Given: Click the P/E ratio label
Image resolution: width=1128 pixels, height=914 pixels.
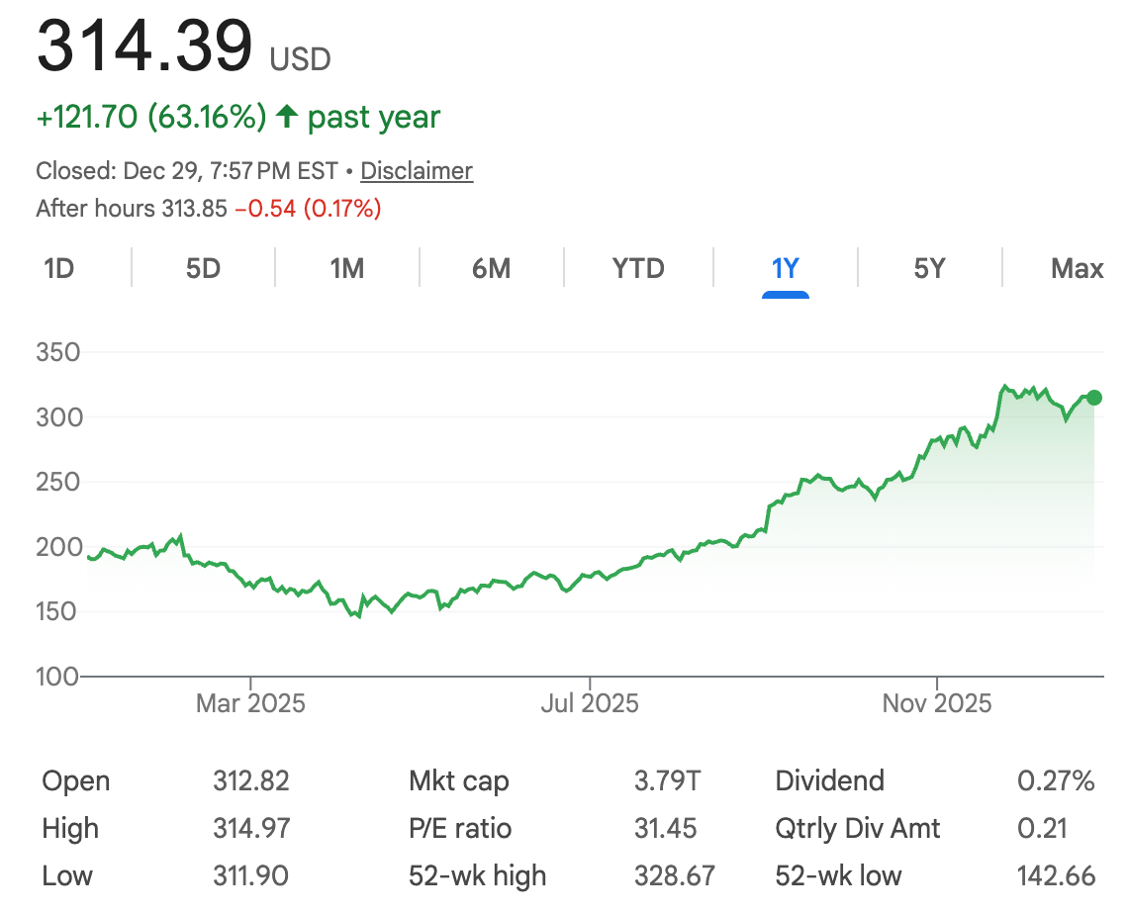Looking at the screenshot, I should (x=460, y=828).
